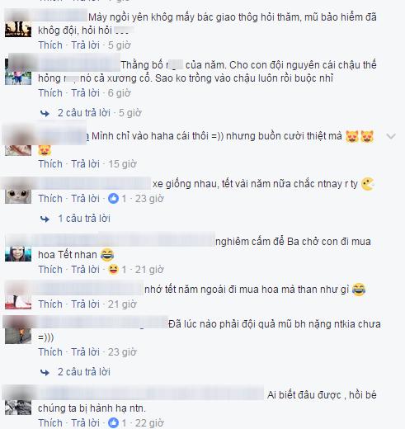The image size is (405, 429).
Task: Click the haha reaction icon on the hoa Tết comment
Action: tap(113, 270)
